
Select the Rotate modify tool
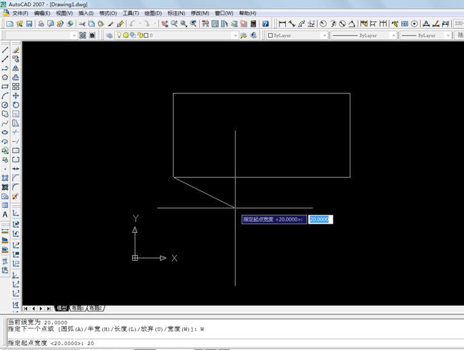[x=16, y=105]
